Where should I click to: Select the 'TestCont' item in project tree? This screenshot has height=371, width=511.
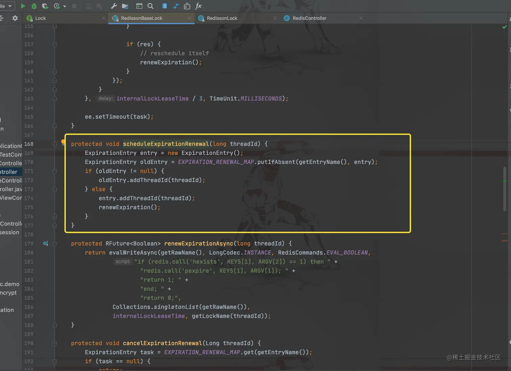pos(11,155)
